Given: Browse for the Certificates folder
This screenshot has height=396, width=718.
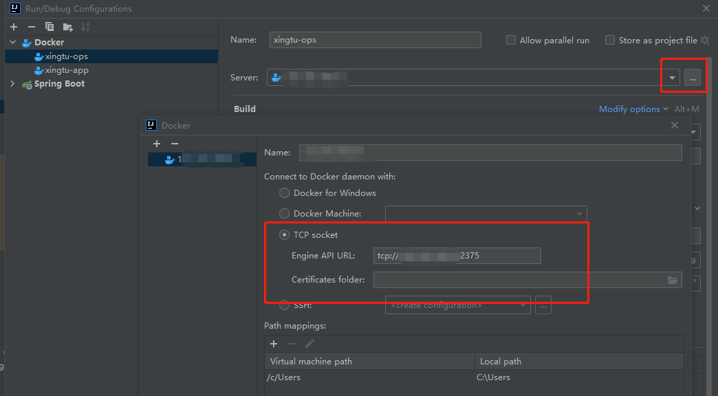Looking at the screenshot, I should [673, 280].
